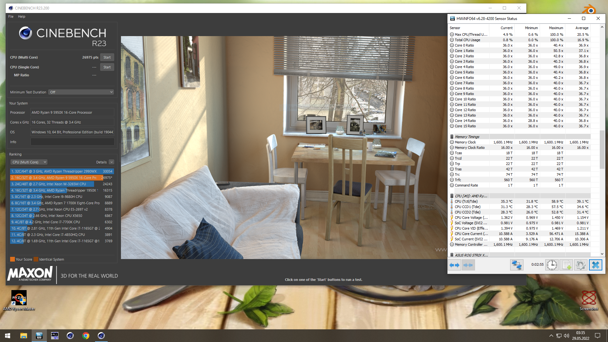Open the File menu in Cinebench
Viewport: 608px width, 342px height.
click(x=10, y=17)
